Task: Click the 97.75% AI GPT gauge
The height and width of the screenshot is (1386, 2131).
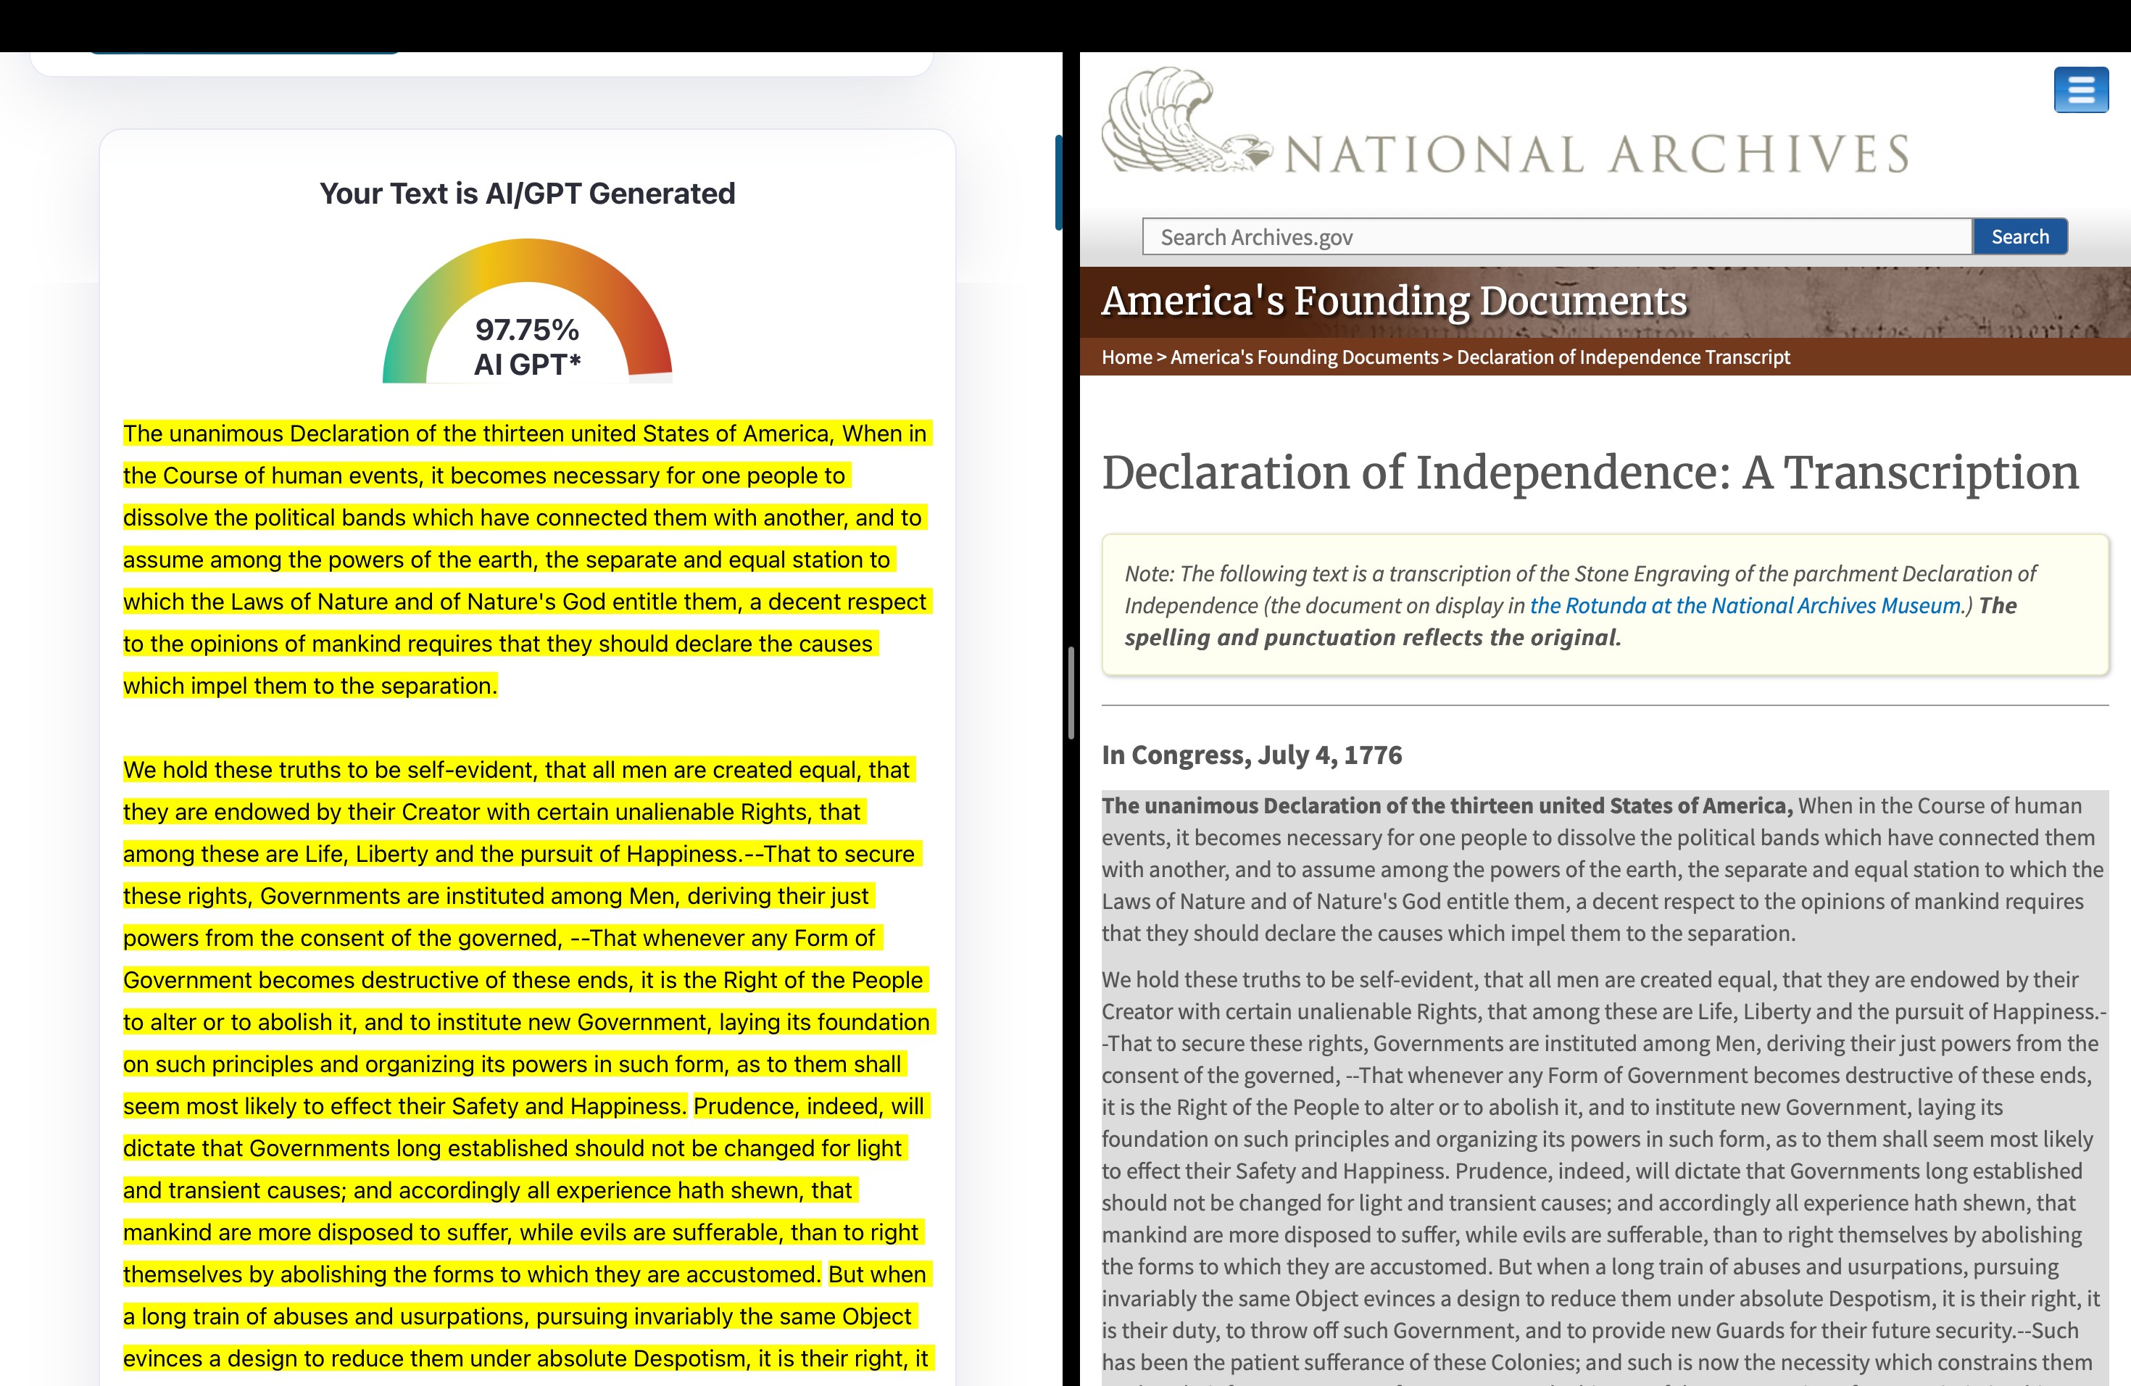Action: [x=528, y=311]
